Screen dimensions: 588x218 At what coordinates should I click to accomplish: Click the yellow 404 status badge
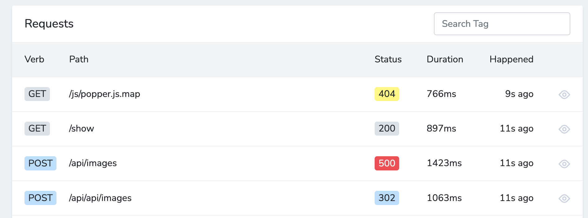click(386, 94)
